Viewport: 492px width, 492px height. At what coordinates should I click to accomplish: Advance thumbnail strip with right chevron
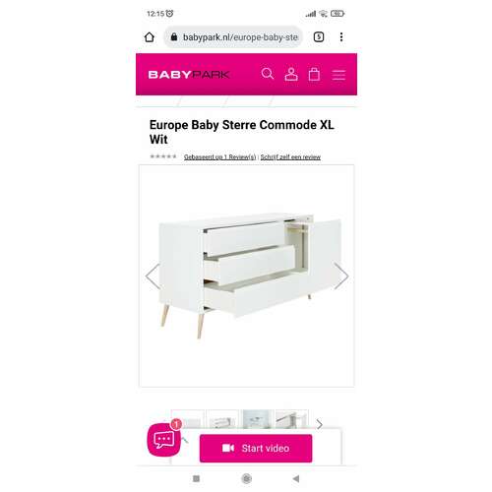[x=320, y=424]
